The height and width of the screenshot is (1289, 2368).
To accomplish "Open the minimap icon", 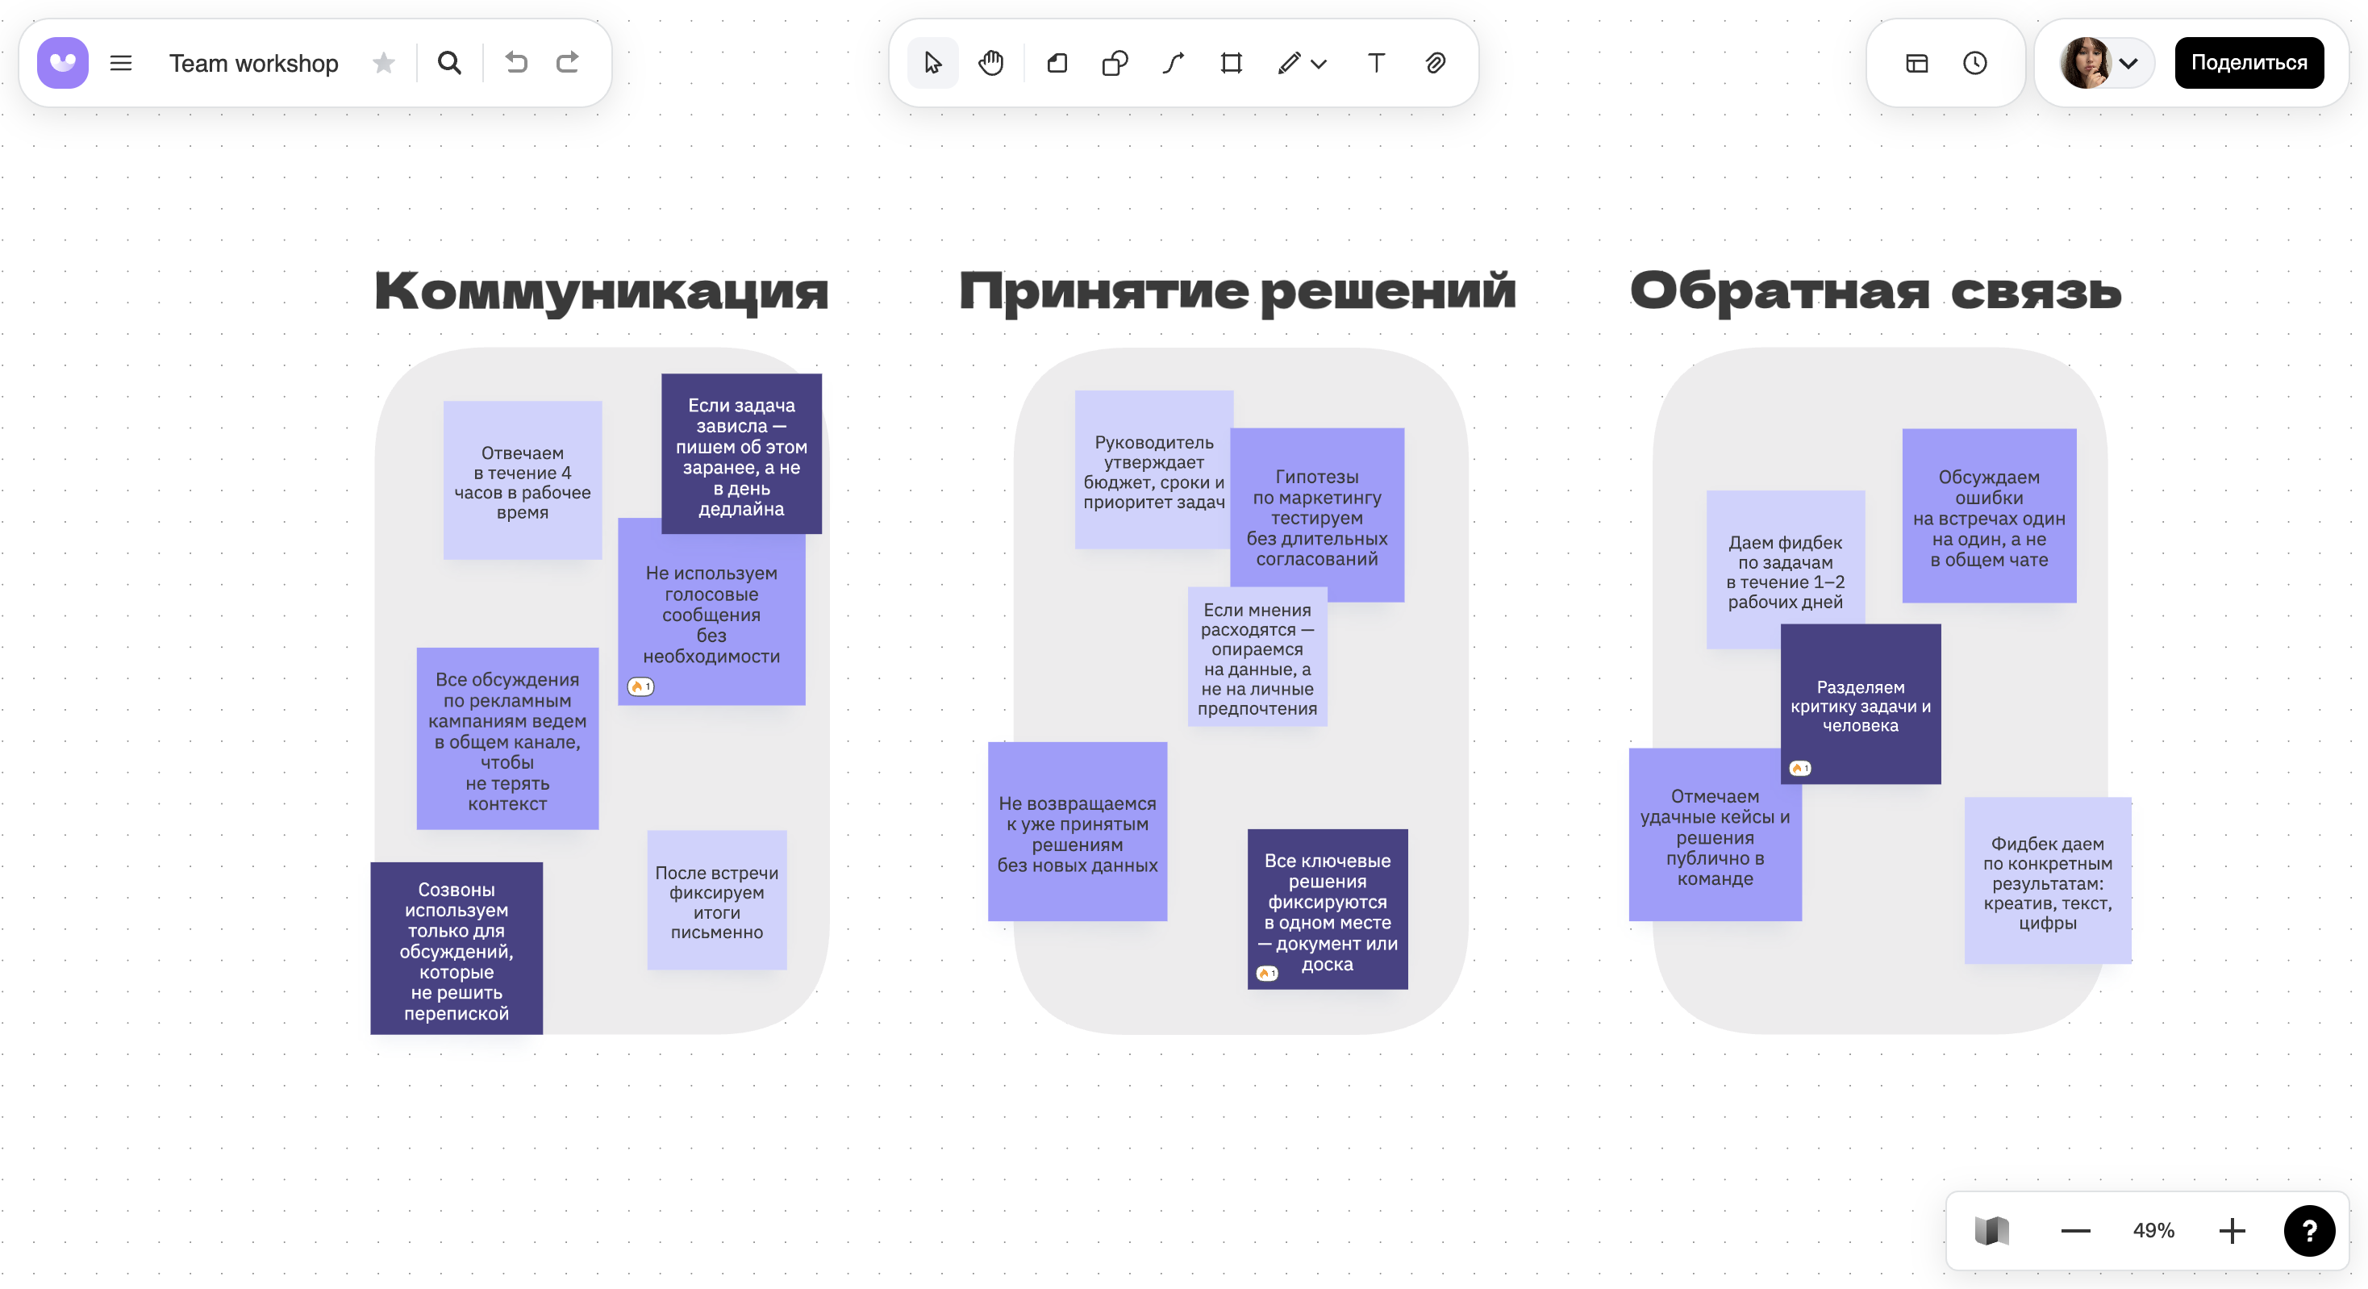I will click(x=1991, y=1230).
